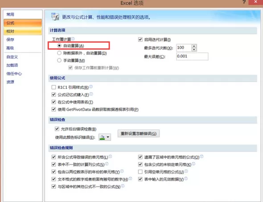Click info icon beside 遗漏了区域中的单元格
Screen dimensions: 263x202
[201, 157]
